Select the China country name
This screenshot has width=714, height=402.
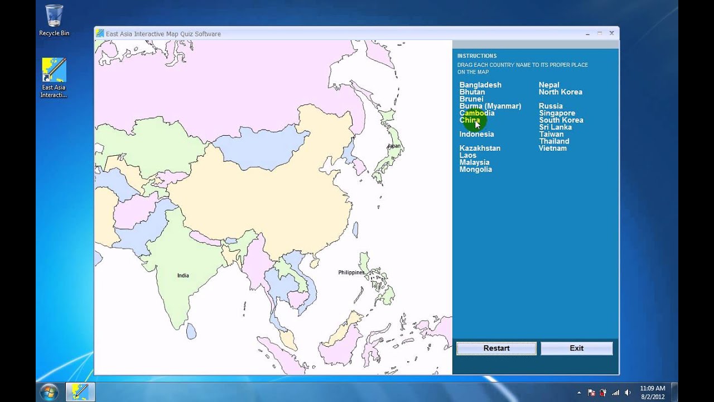point(470,120)
